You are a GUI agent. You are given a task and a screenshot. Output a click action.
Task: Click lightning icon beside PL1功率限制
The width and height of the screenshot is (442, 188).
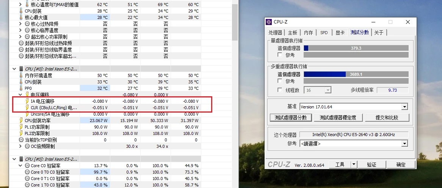click(21, 127)
